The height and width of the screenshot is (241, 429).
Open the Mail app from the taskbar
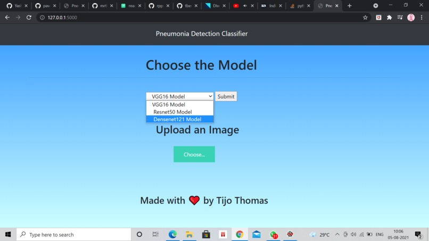click(257, 235)
